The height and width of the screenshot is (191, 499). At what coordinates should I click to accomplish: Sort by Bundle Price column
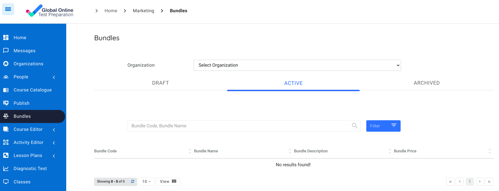pyautogui.click(x=489, y=151)
